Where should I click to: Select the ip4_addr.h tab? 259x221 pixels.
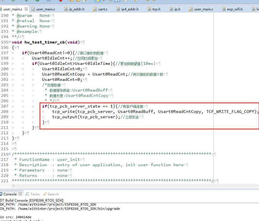(130, 9)
